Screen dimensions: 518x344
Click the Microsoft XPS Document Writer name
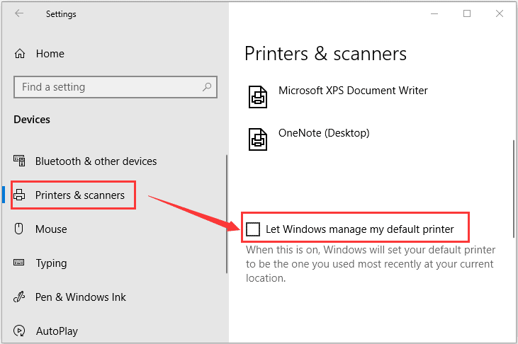(x=353, y=90)
